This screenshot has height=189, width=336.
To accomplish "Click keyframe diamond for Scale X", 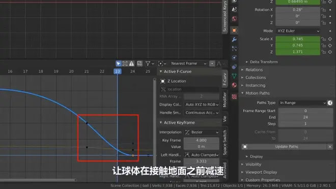I will click(x=330, y=39).
